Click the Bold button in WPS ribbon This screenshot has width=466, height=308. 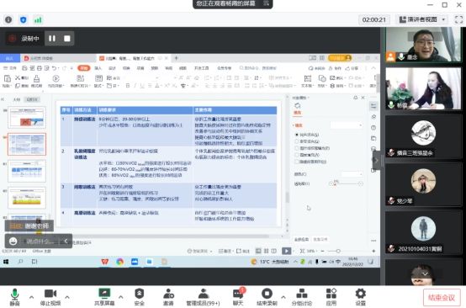(128, 86)
